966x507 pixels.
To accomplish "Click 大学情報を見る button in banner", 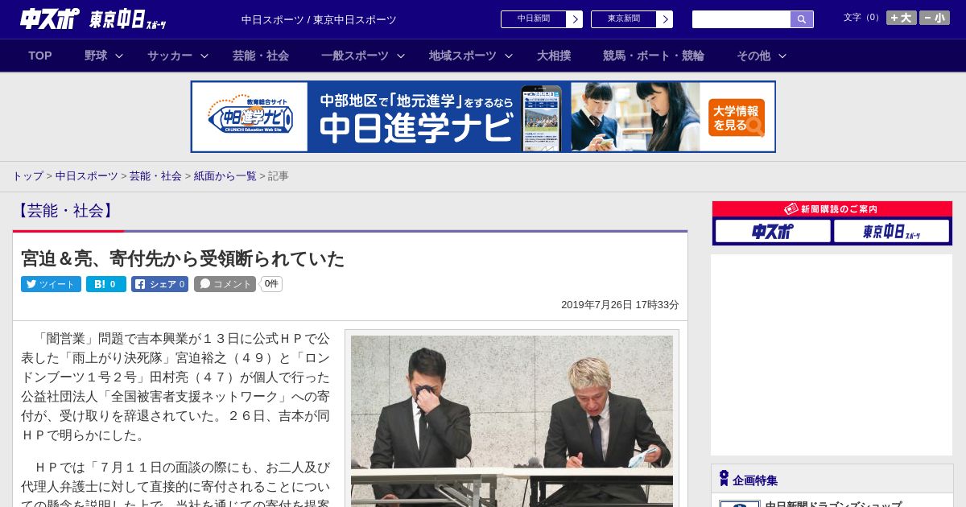I will [x=737, y=117].
